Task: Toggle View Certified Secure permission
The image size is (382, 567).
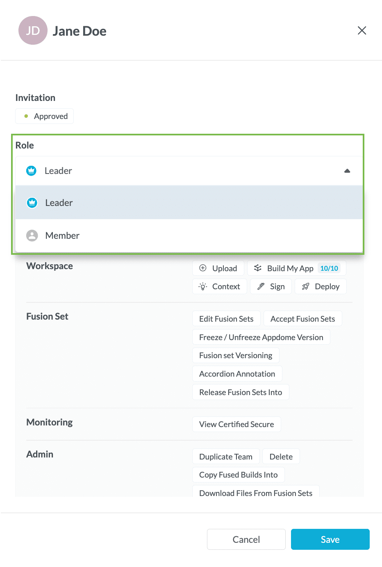Action: [236, 424]
